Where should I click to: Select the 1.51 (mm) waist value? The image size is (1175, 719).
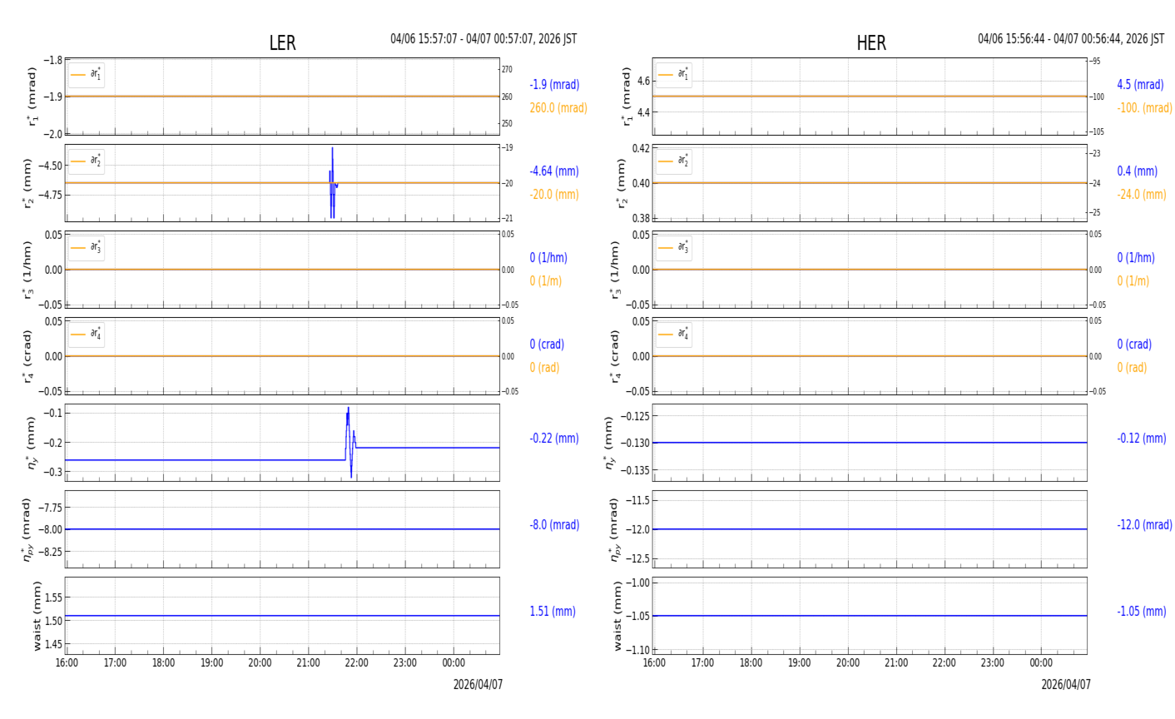(553, 612)
